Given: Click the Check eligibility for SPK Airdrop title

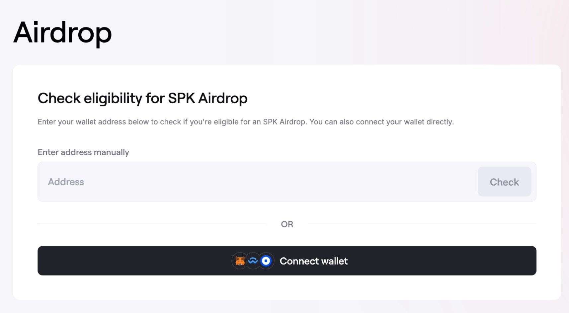Looking at the screenshot, I should click(x=143, y=98).
